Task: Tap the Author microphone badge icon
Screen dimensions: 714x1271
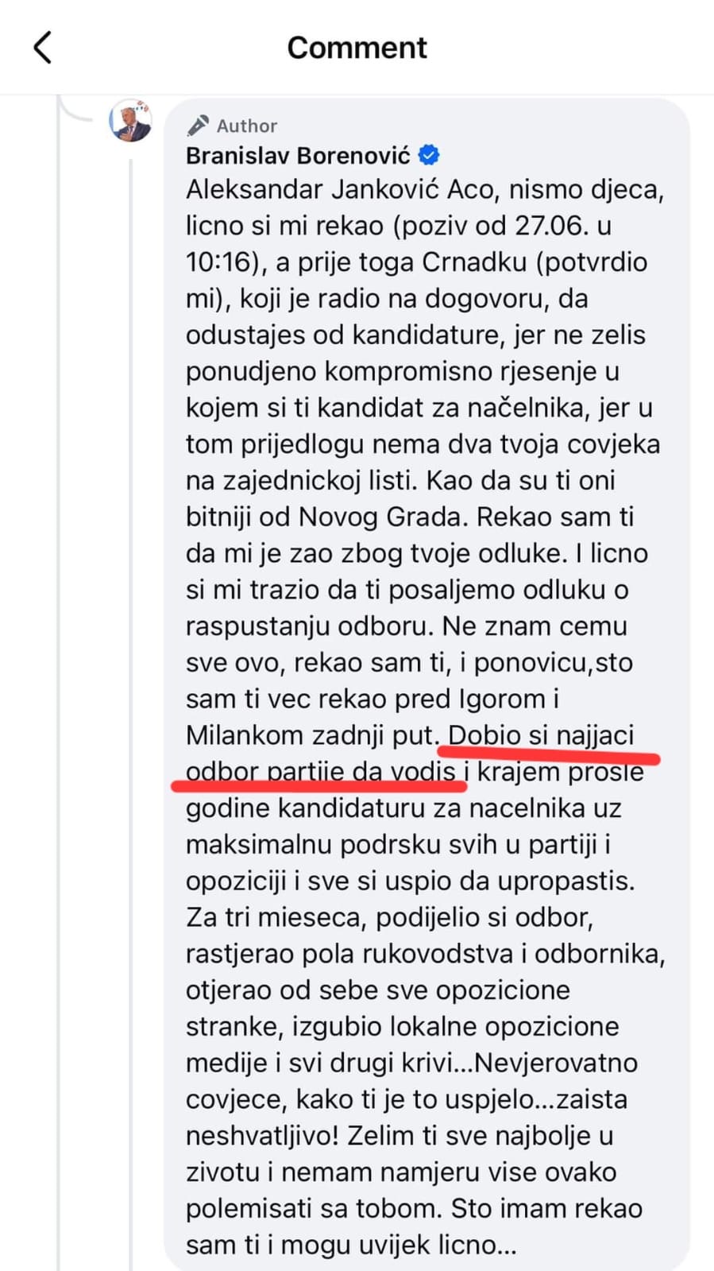Action: [x=198, y=126]
